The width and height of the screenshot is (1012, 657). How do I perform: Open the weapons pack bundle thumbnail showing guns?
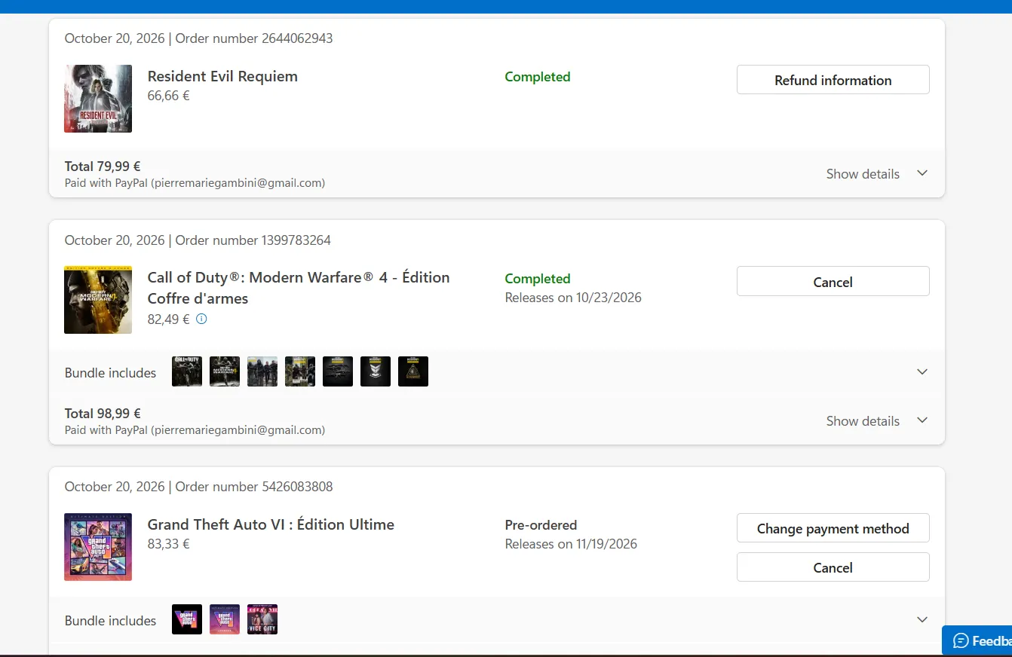[338, 371]
